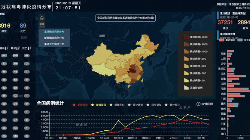Click the home icon on the map
Screen dimensions: 250x140
tap(42, 18)
